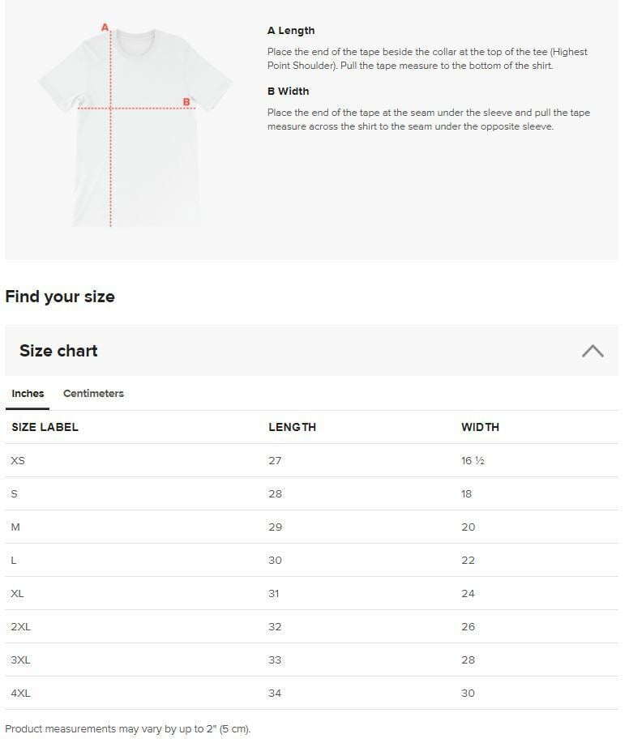Click the red B marker on shirt
Screen dimensions: 629x747
click(186, 102)
